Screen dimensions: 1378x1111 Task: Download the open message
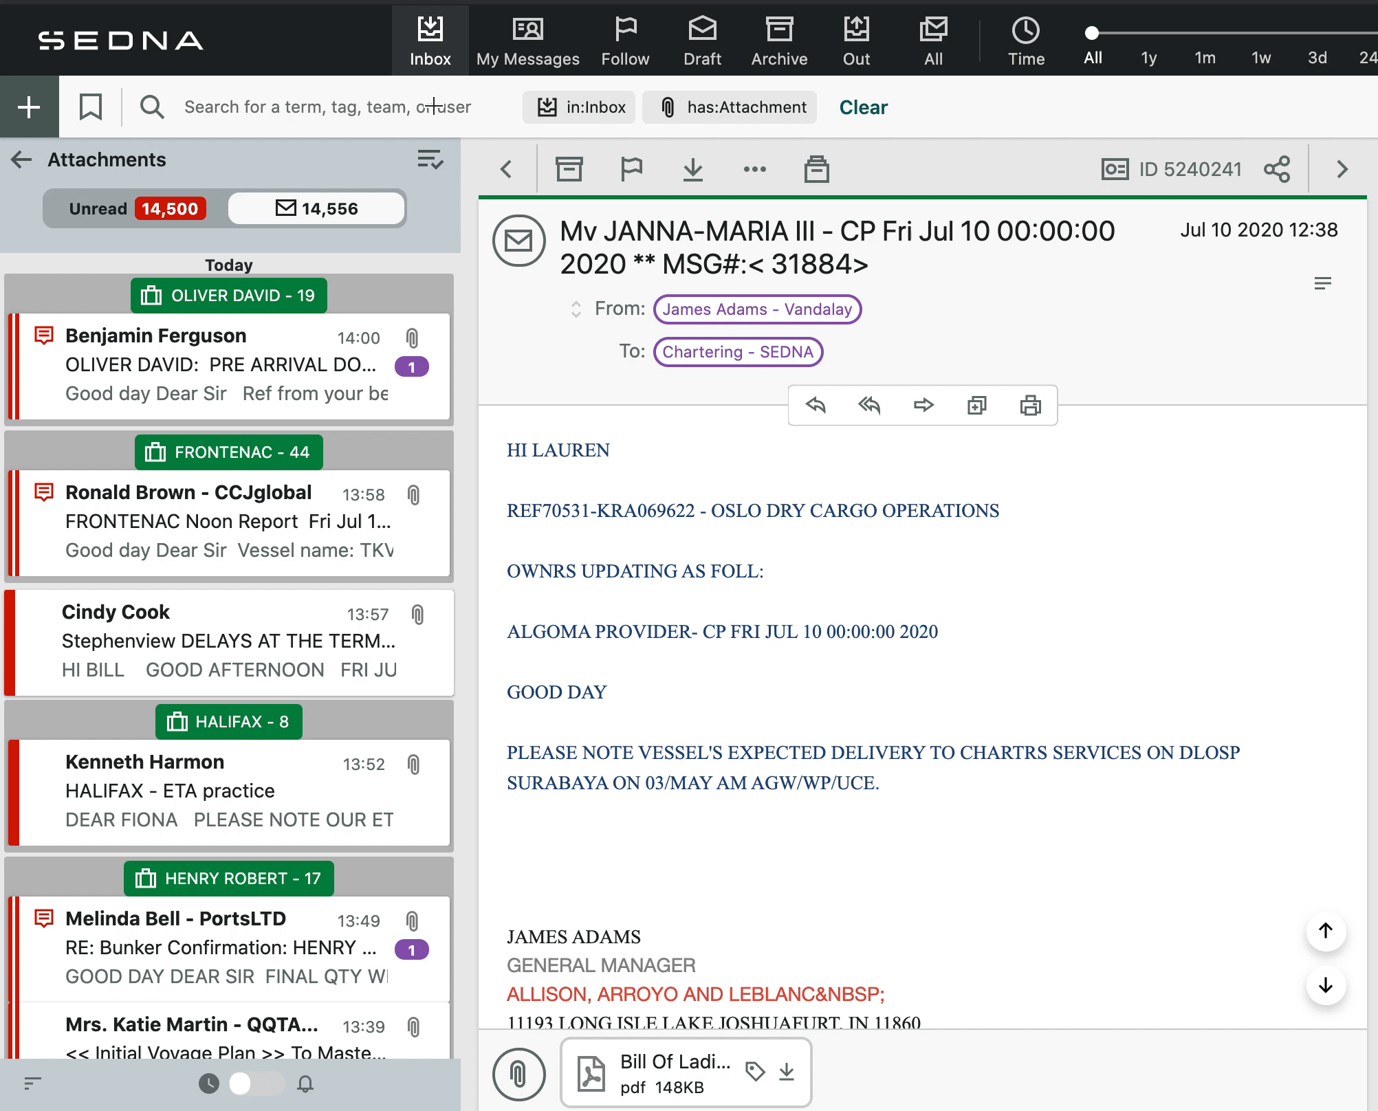(693, 169)
